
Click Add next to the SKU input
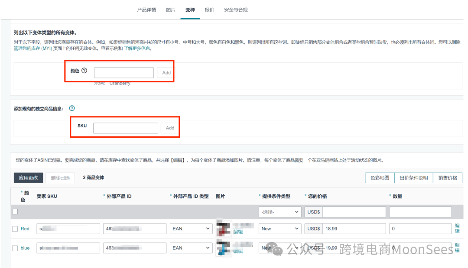pos(169,127)
